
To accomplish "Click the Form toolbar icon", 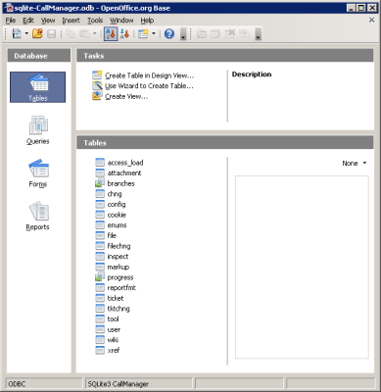I will [x=143, y=33].
